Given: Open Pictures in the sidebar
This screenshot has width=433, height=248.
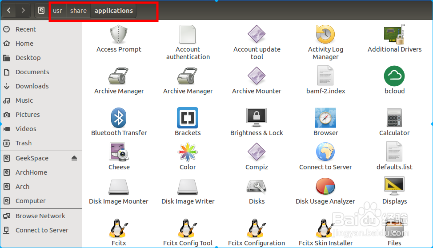Looking at the screenshot, I should tap(41, 115).
